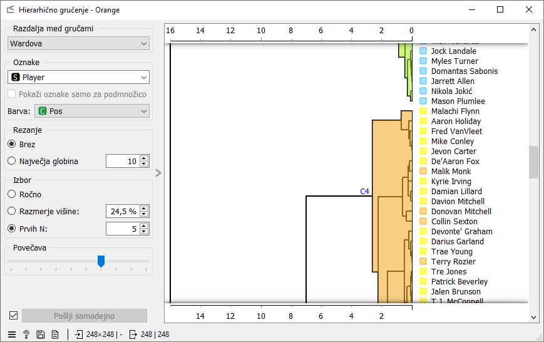Click the Povečava zoom slider handle
The width and height of the screenshot is (544, 342).
coord(101,261)
